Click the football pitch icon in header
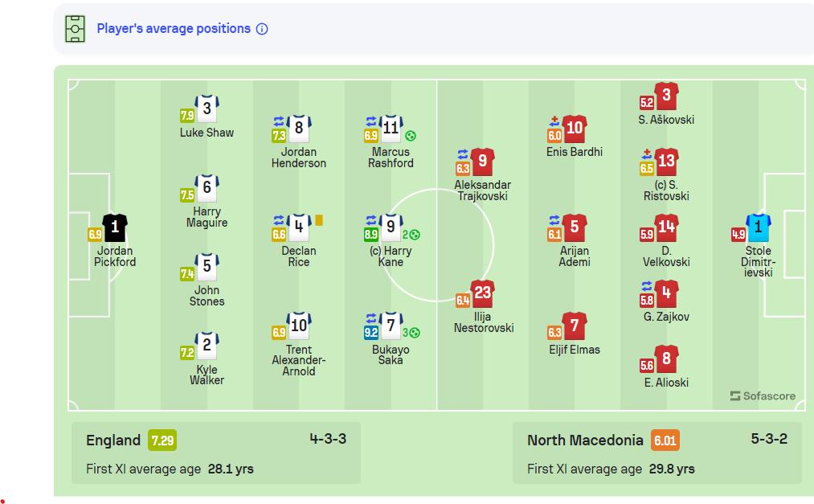This screenshot has width=814, height=504. click(75, 29)
